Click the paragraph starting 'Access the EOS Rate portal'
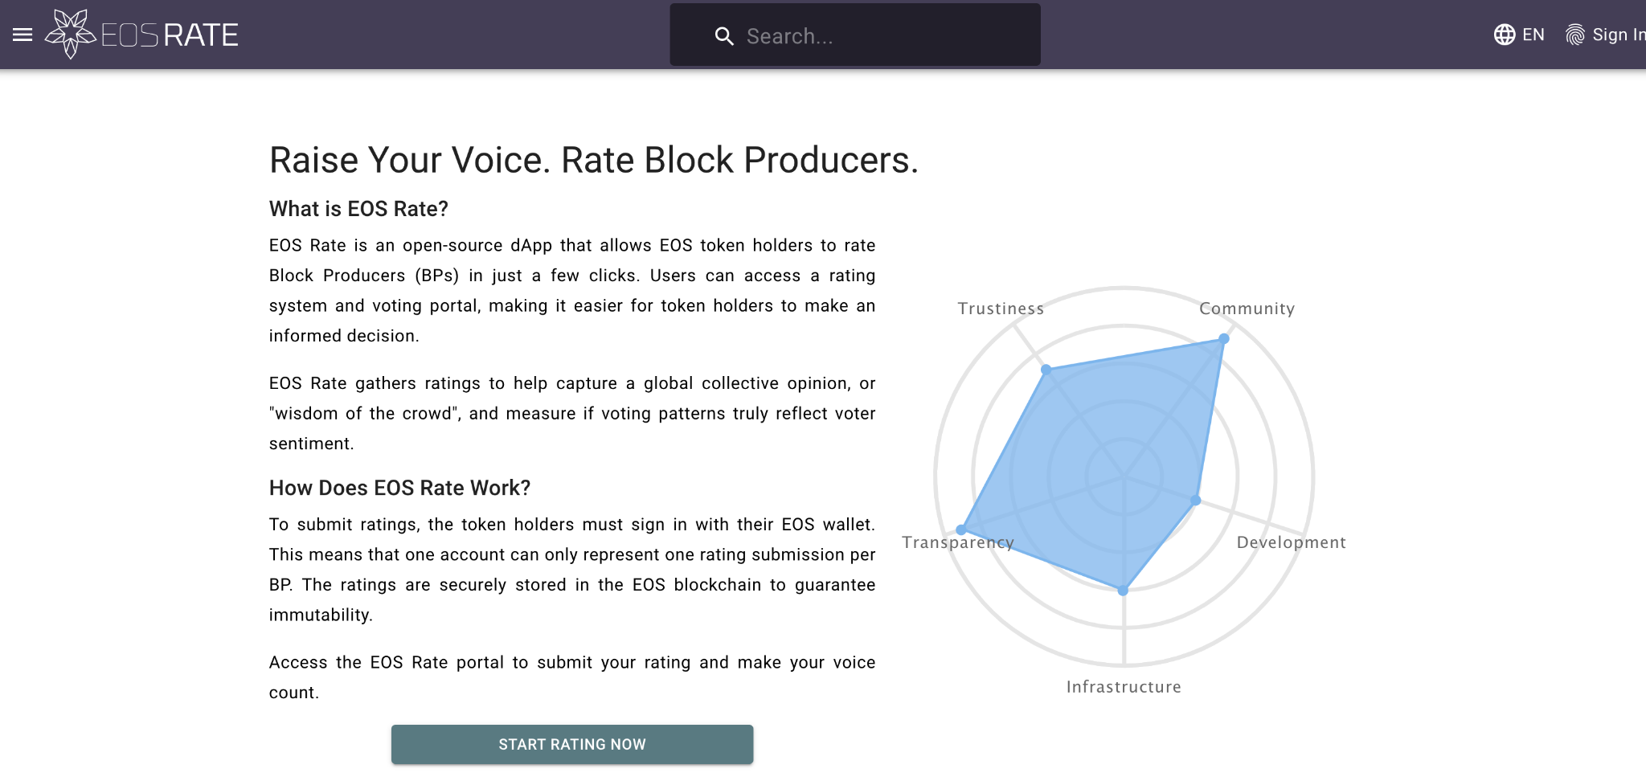Viewport: 1646px width, 781px height. pyautogui.click(x=572, y=677)
